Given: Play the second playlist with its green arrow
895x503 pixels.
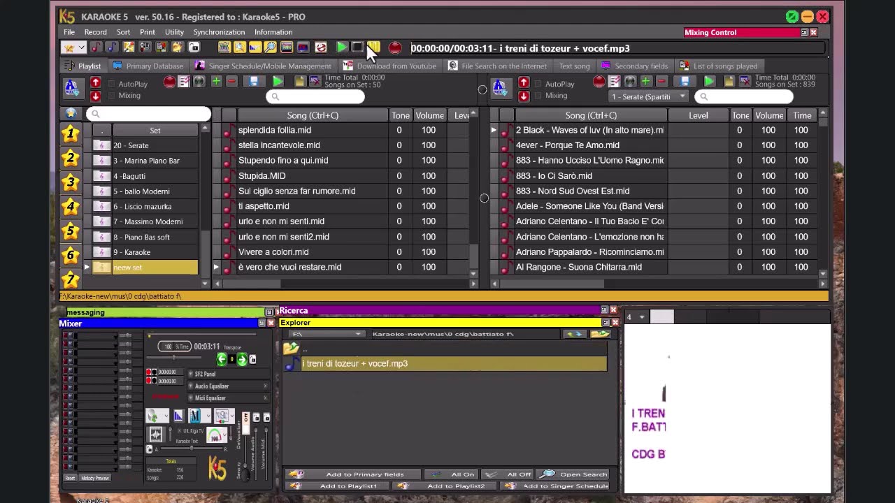Looking at the screenshot, I should (x=709, y=82).
